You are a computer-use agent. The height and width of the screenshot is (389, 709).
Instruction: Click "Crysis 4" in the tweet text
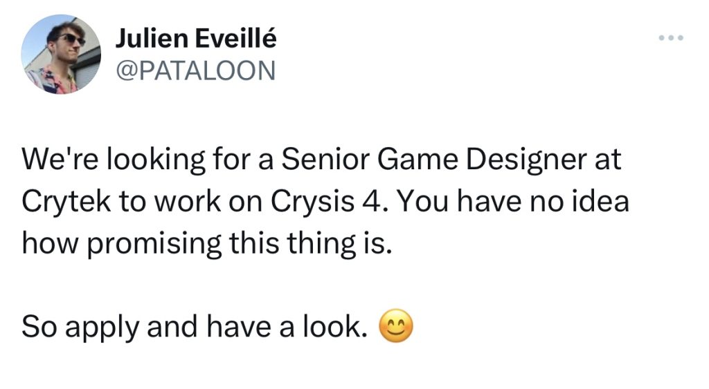(329, 202)
